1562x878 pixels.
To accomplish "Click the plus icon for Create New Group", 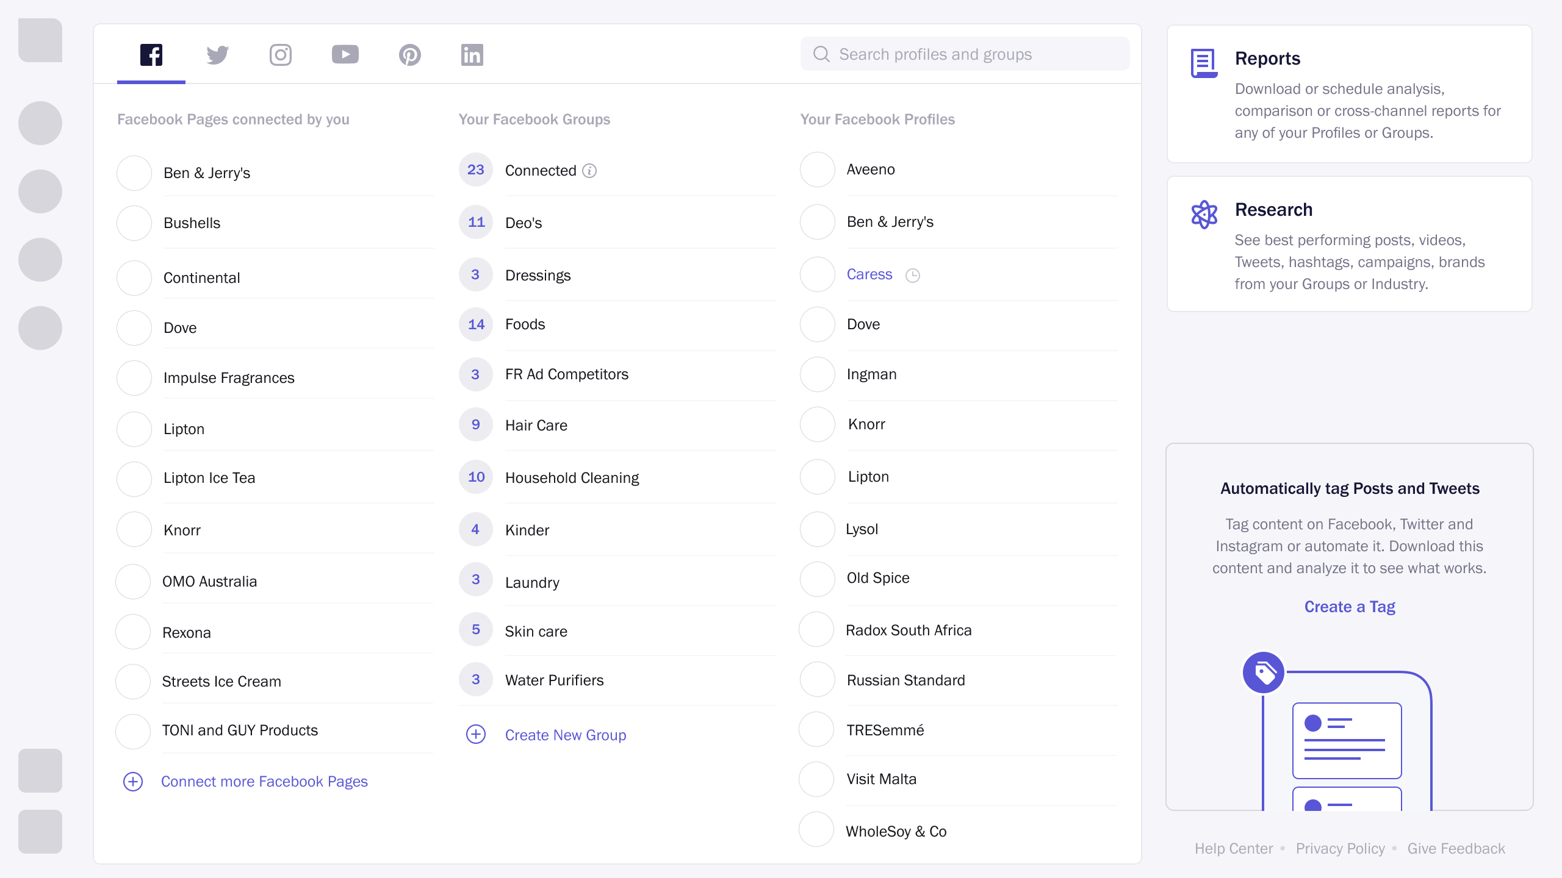I will tap(476, 734).
